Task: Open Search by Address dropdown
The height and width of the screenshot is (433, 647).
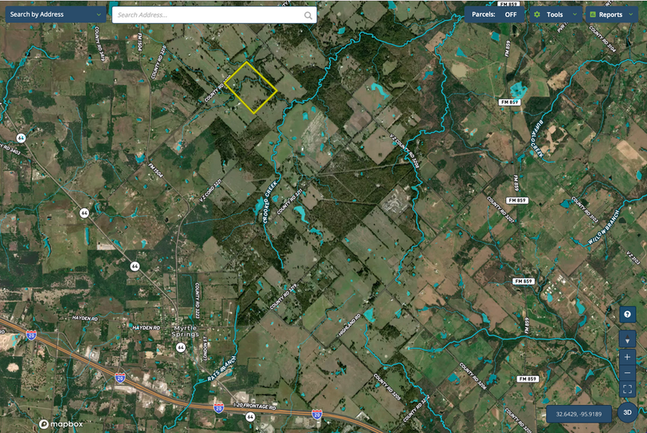Action: [x=56, y=14]
